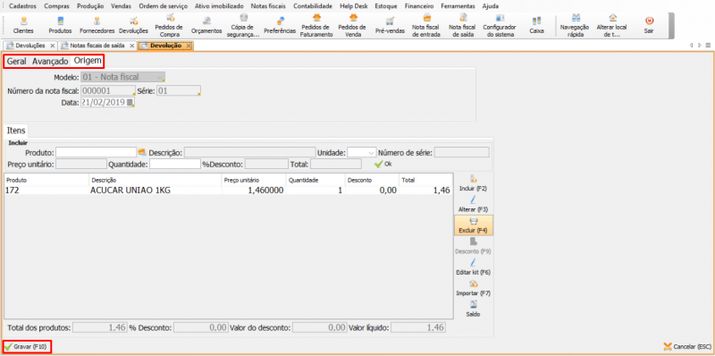Switch to Devoluções document tab
Viewport: 715px width, 356px height.
pyautogui.click(x=29, y=46)
